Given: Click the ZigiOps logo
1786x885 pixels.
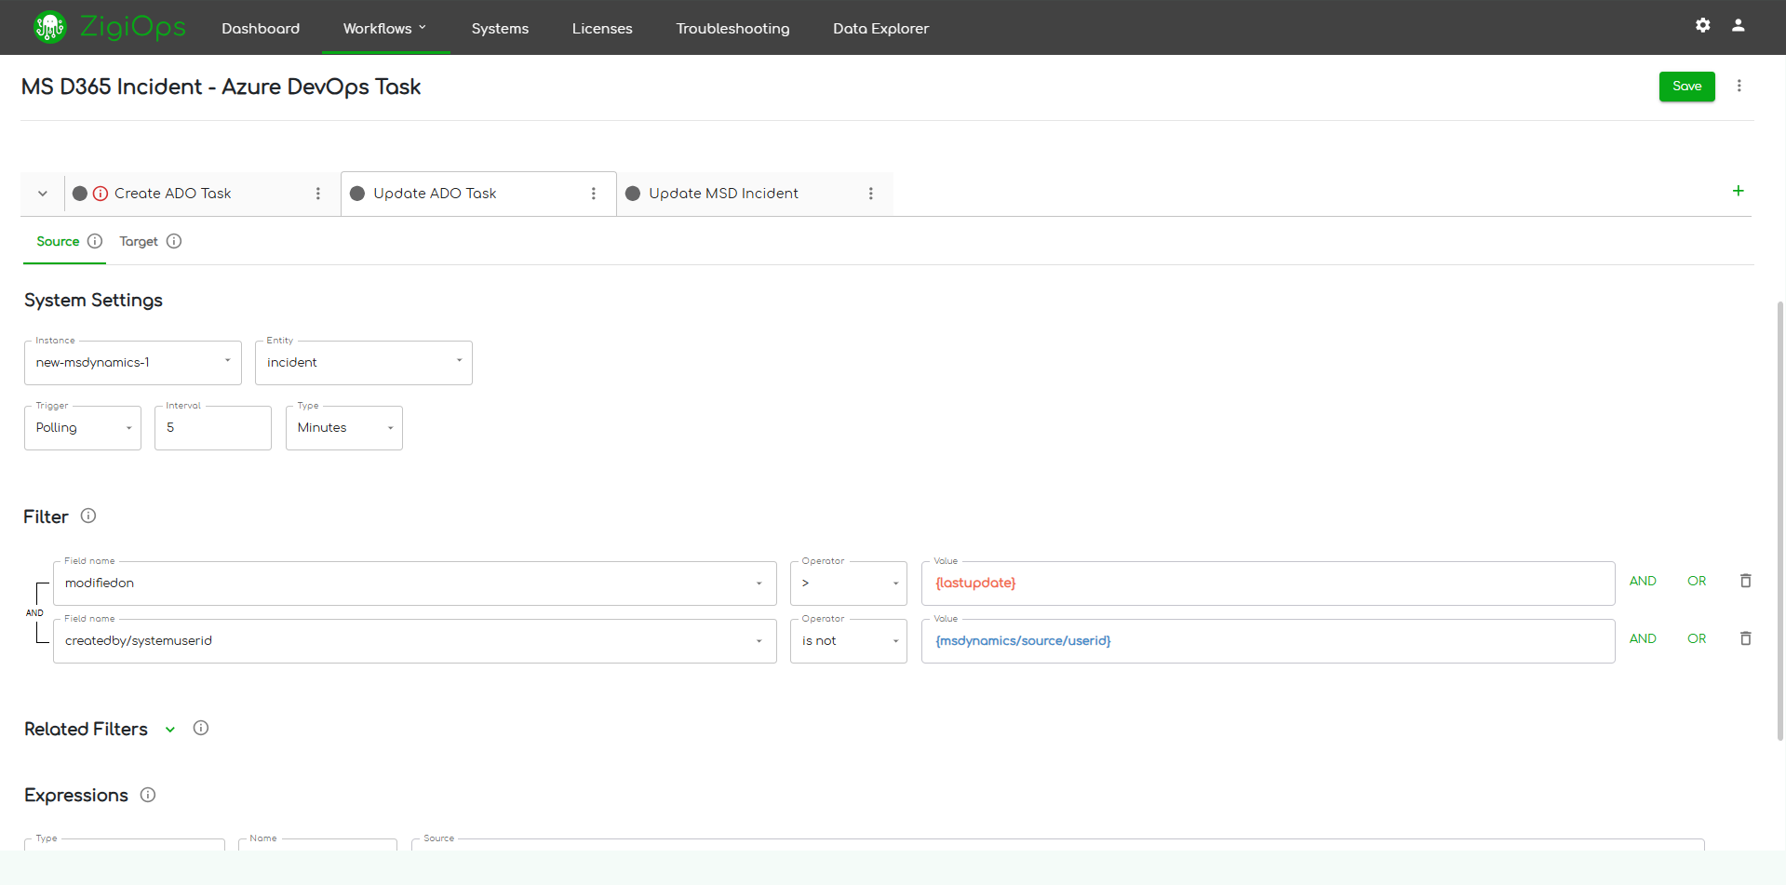Looking at the screenshot, I should tap(109, 27).
